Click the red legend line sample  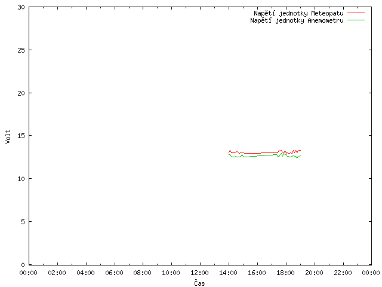pos(356,13)
